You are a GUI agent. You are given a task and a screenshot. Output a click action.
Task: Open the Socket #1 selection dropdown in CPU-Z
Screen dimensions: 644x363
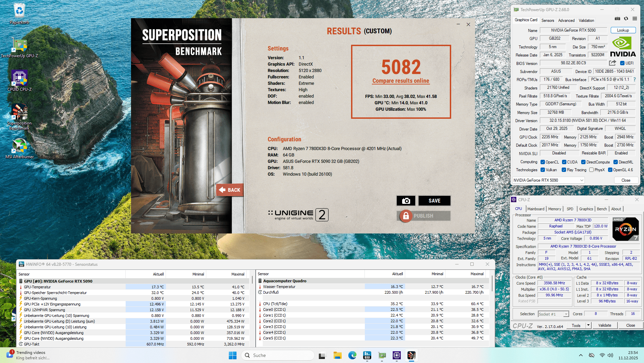[553, 314]
